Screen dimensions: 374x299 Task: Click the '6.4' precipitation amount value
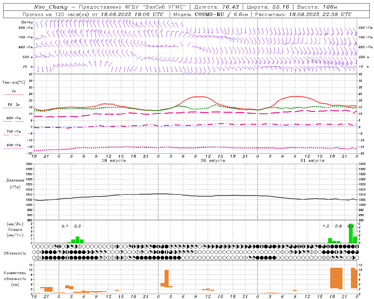pyautogui.click(x=351, y=226)
